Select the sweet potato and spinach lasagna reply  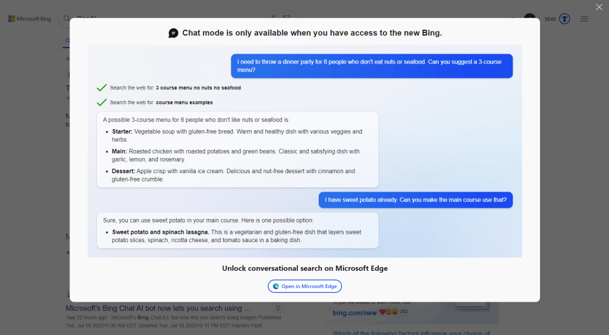coord(237,230)
